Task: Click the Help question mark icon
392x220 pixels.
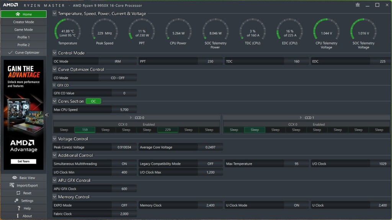Action: (x=19, y=208)
